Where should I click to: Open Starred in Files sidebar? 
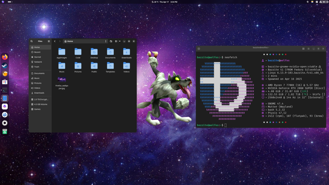(x=40, y=57)
